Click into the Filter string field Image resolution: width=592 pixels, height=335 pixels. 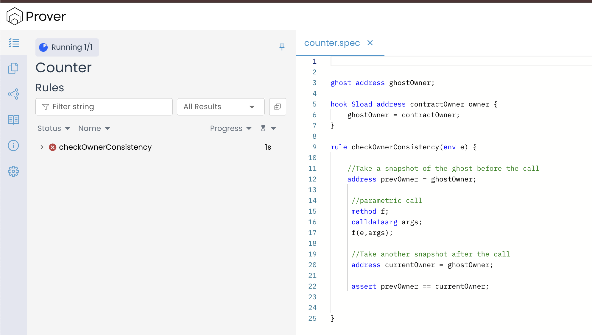click(x=104, y=107)
